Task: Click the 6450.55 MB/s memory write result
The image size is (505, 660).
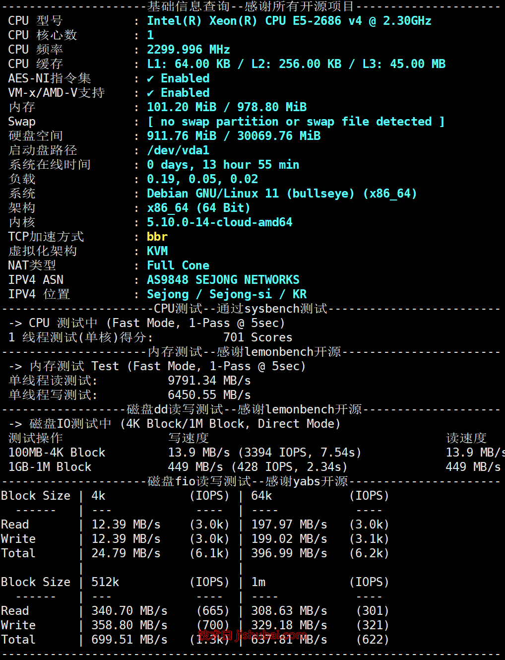Action: 209,395
